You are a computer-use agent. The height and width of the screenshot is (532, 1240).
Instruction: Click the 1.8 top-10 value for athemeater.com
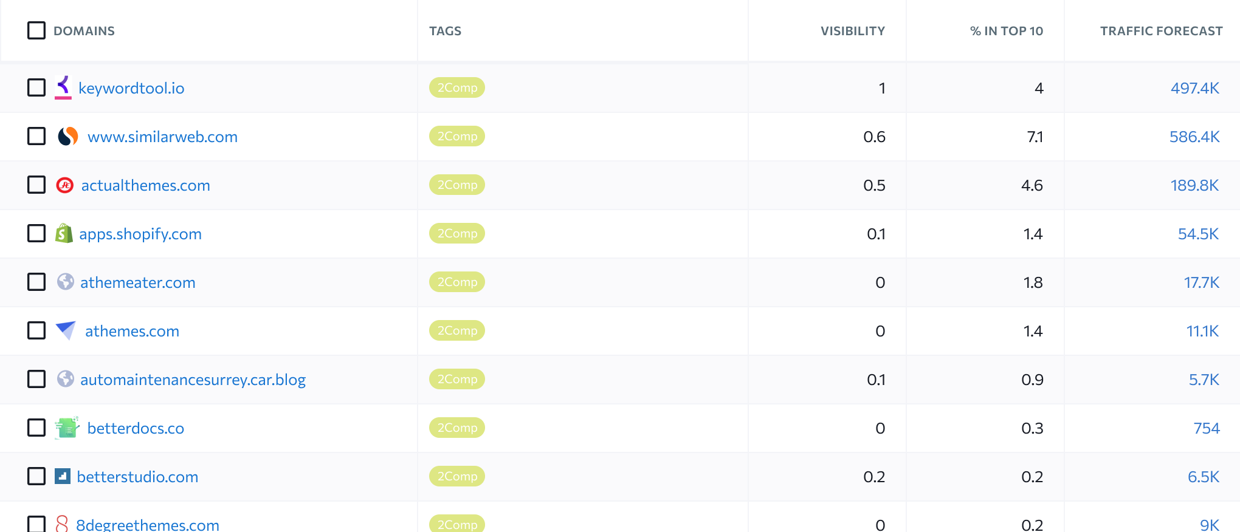point(1033,282)
